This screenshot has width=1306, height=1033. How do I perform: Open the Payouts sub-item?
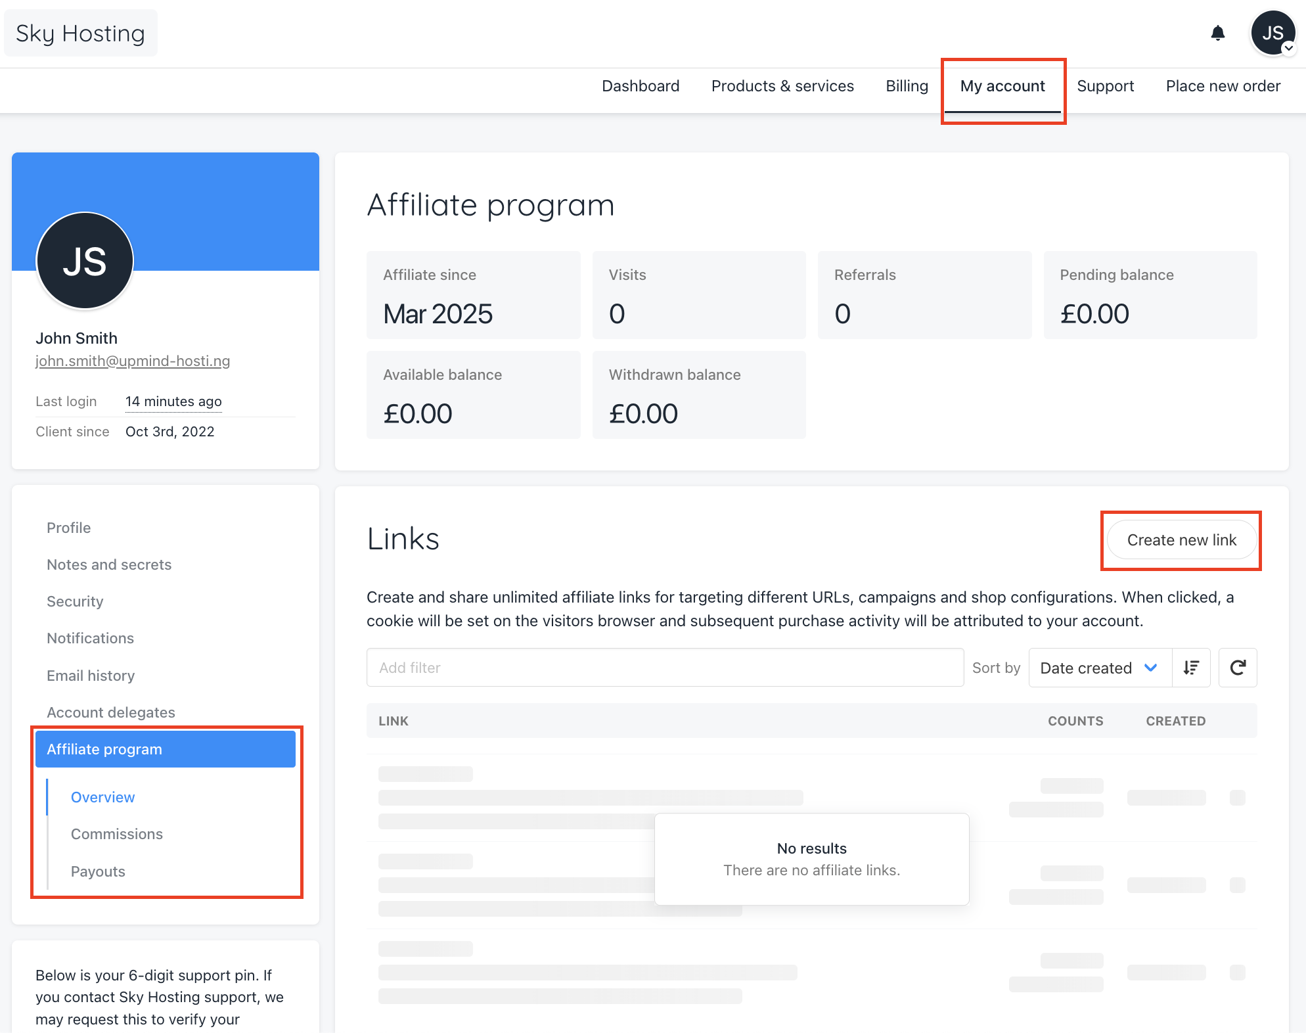[x=98, y=871]
